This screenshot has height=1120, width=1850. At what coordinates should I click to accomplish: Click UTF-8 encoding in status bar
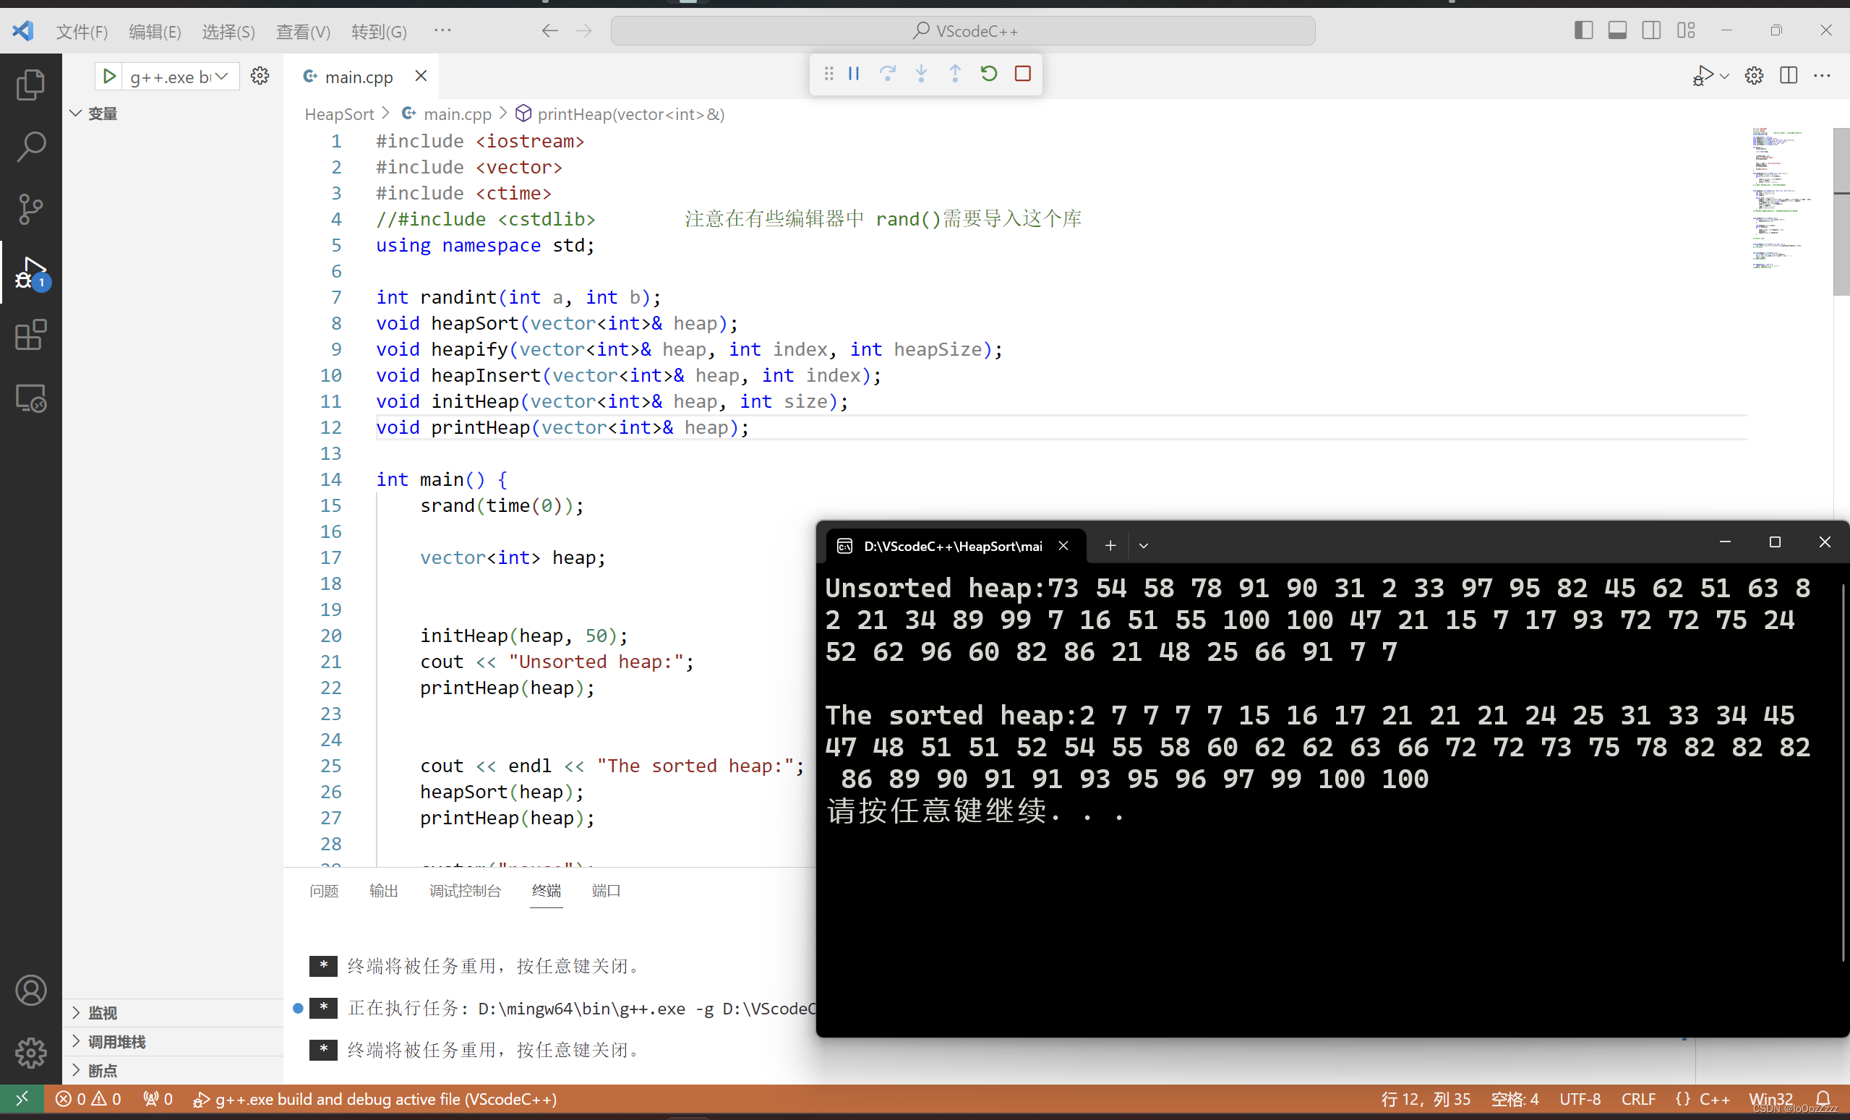(x=1580, y=1099)
